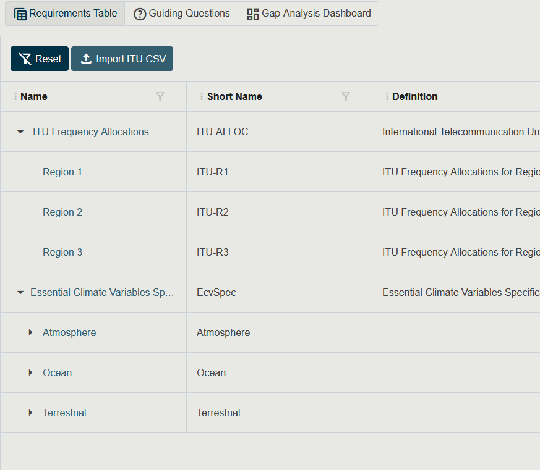Click the Reset filters button
Viewport: 540px width, 470px height.
40,59
